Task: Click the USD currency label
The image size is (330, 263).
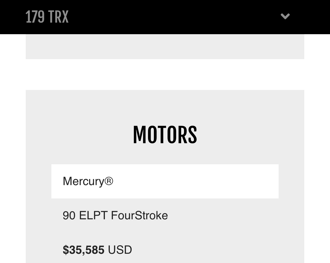Action: click(x=120, y=250)
